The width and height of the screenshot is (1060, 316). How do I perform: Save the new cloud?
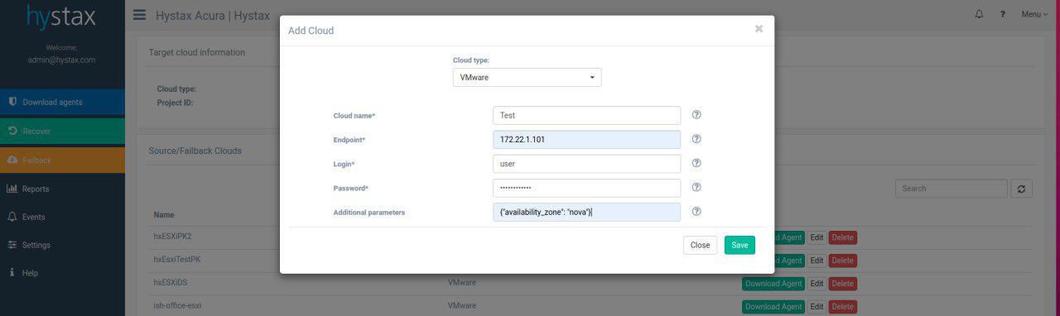(x=740, y=245)
